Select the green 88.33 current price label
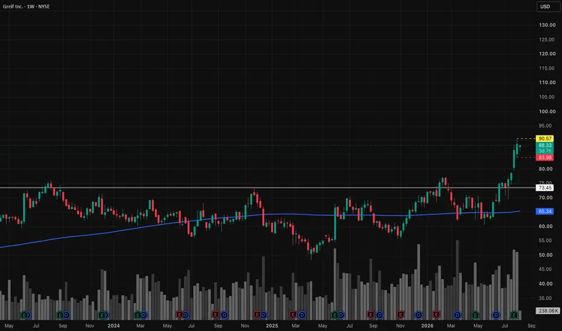 pos(545,145)
